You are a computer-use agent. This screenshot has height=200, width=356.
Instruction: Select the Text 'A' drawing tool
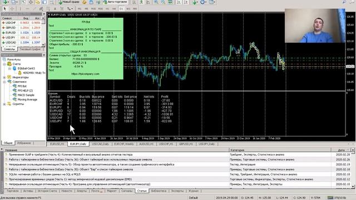[x=55, y=9]
